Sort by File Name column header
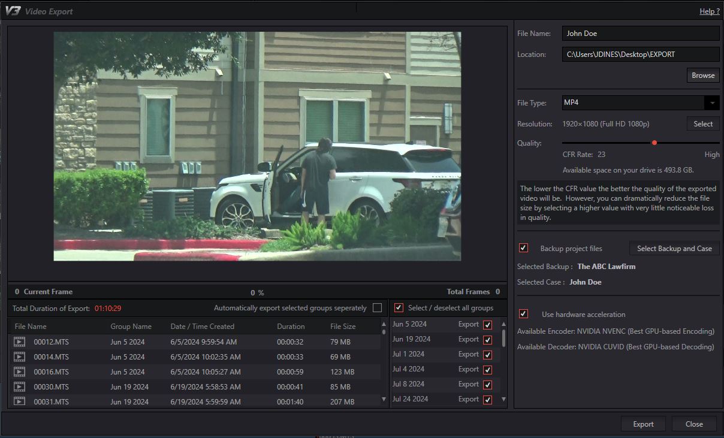This screenshot has width=724, height=438. pyautogui.click(x=31, y=327)
